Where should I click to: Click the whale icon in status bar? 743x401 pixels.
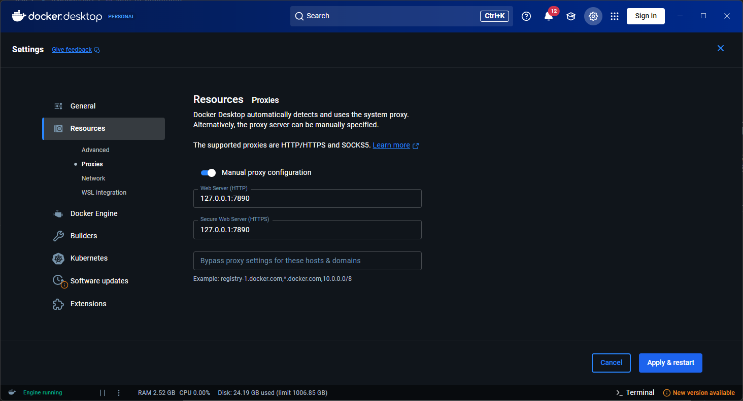[x=12, y=392]
